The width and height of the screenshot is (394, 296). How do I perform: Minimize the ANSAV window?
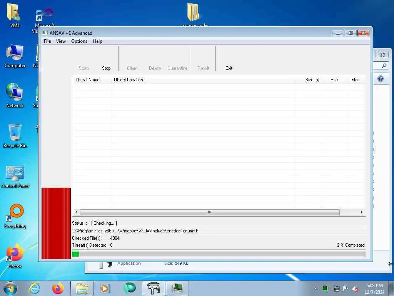pos(338,33)
